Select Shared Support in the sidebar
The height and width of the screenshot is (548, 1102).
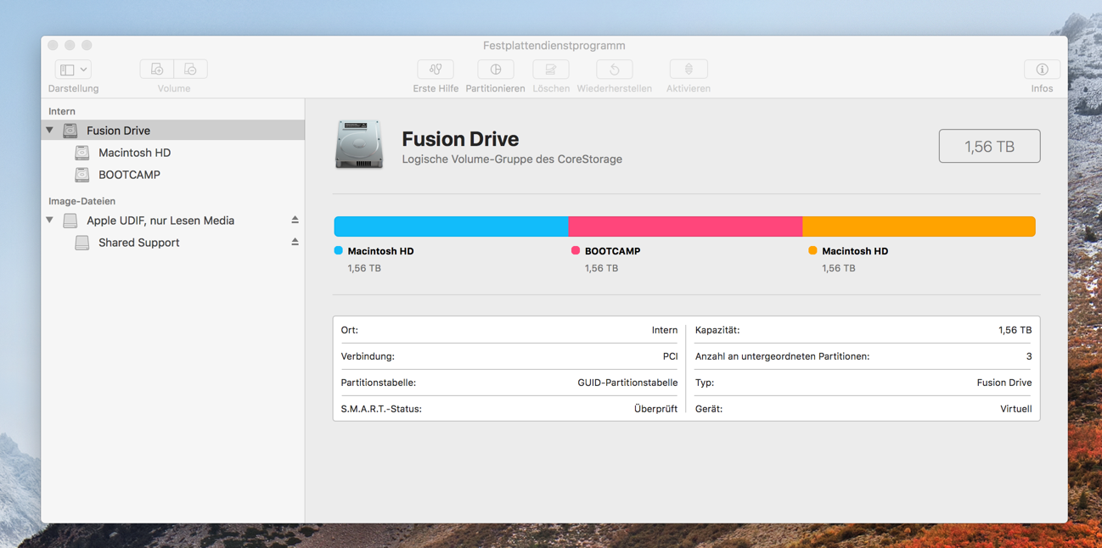pyautogui.click(x=138, y=243)
